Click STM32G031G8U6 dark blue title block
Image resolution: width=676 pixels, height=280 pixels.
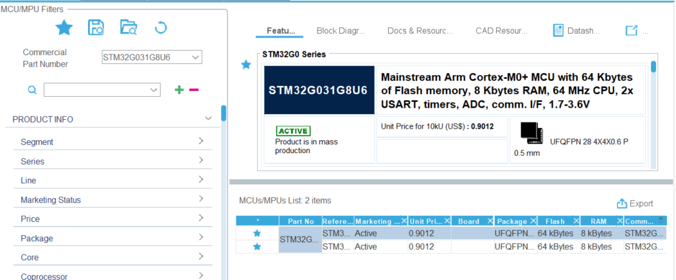coord(319,90)
